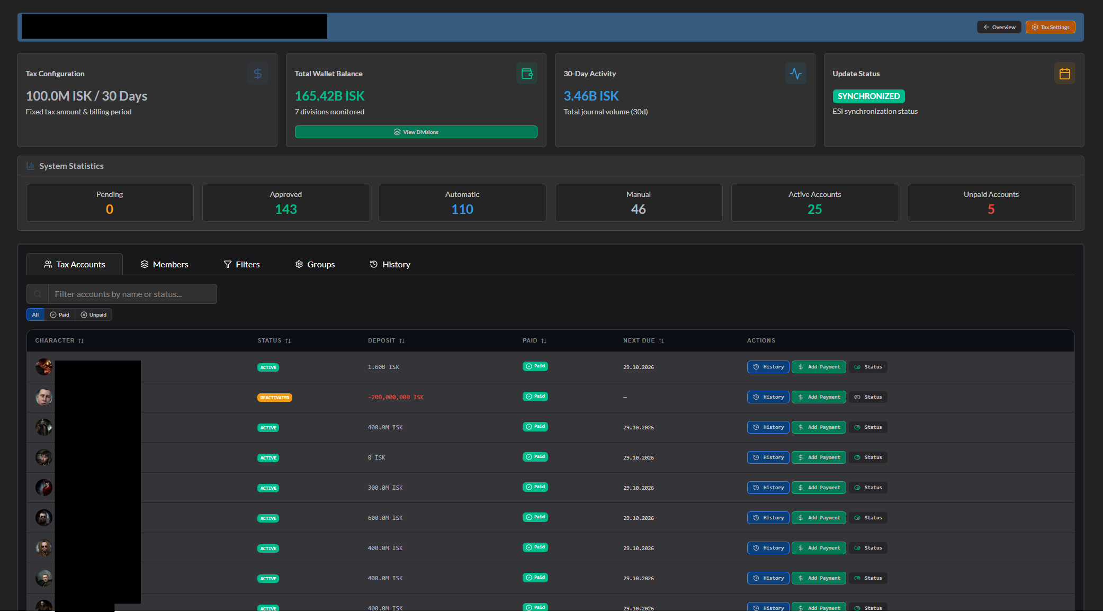Click the DEACTIVATED status badge
The image size is (1103, 612).
coord(275,398)
